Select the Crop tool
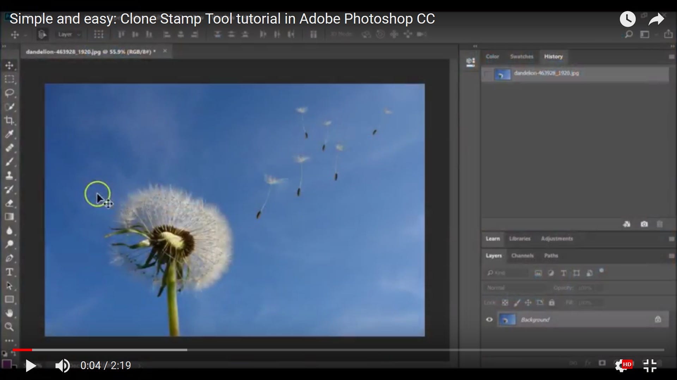 [x=10, y=120]
